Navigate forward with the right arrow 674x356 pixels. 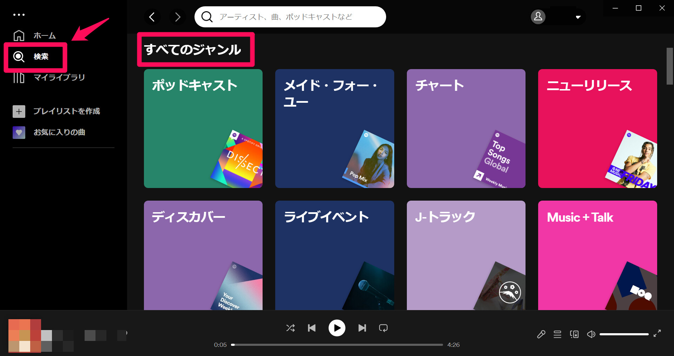point(178,17)
